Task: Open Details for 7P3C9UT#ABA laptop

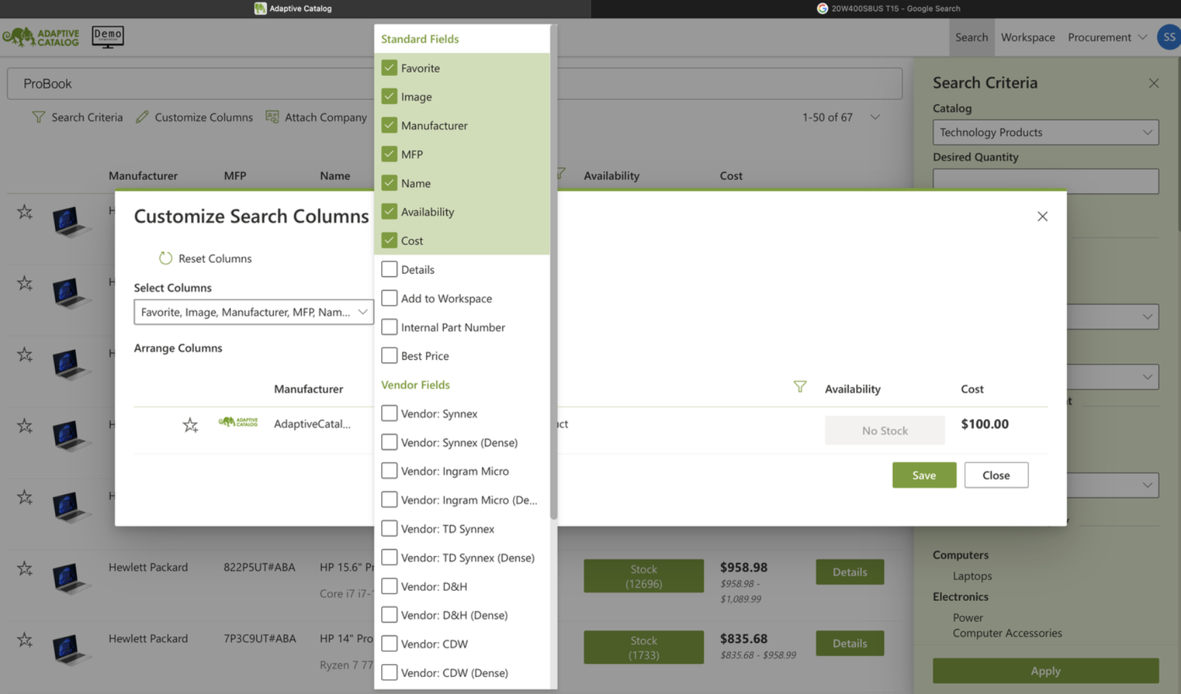Action: [x=849, y=643]
